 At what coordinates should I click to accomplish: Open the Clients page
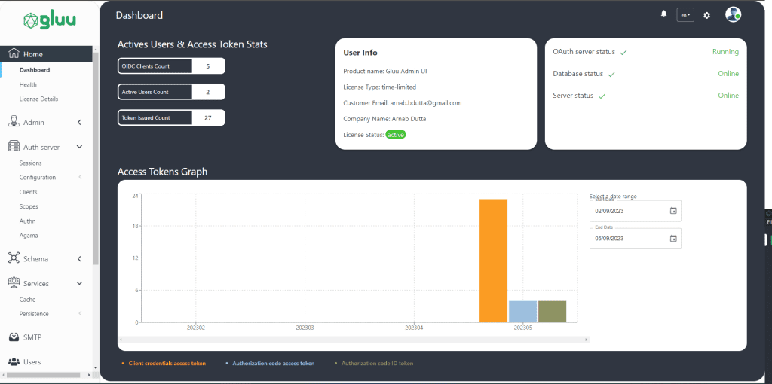point(28,192)
